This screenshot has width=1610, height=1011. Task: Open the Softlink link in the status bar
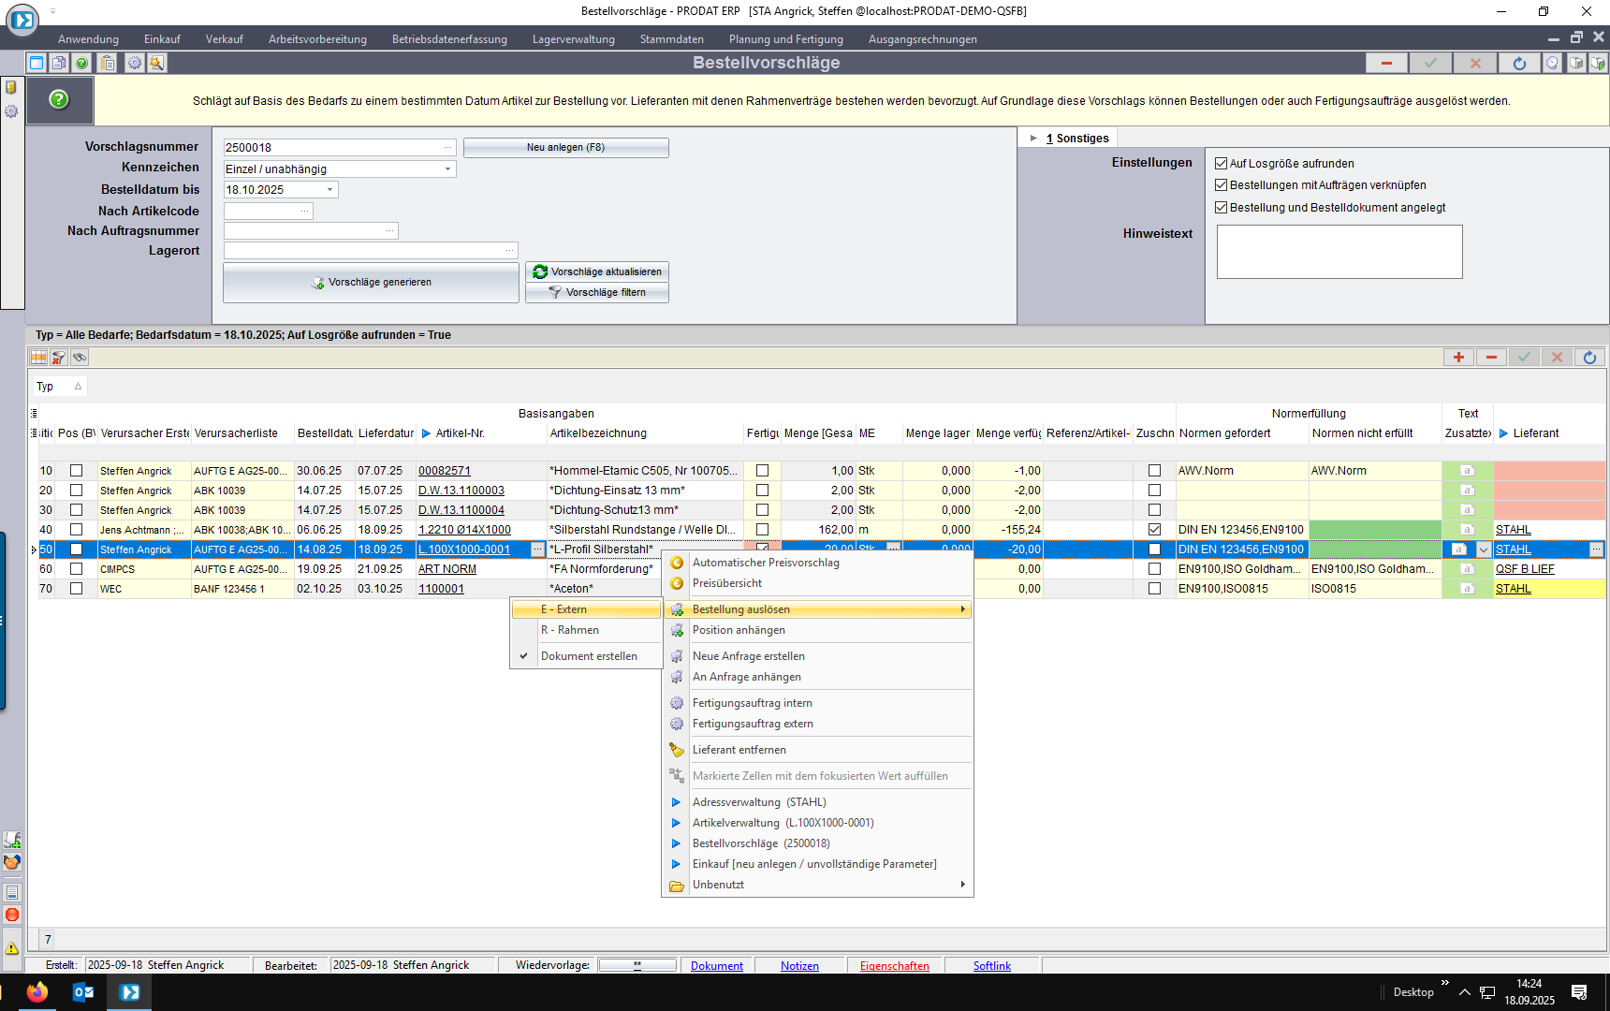[x=991, y=966]
